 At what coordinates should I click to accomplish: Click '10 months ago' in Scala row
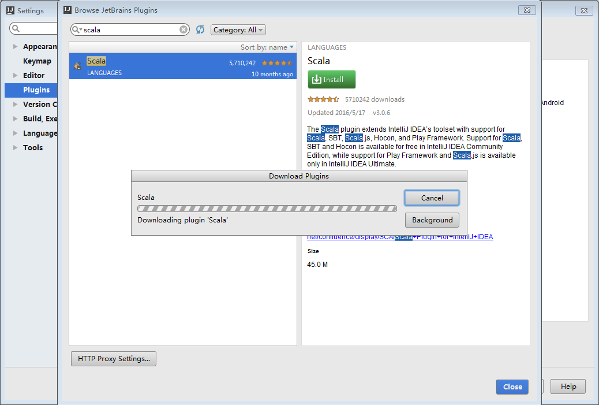[x=272, y=74]
